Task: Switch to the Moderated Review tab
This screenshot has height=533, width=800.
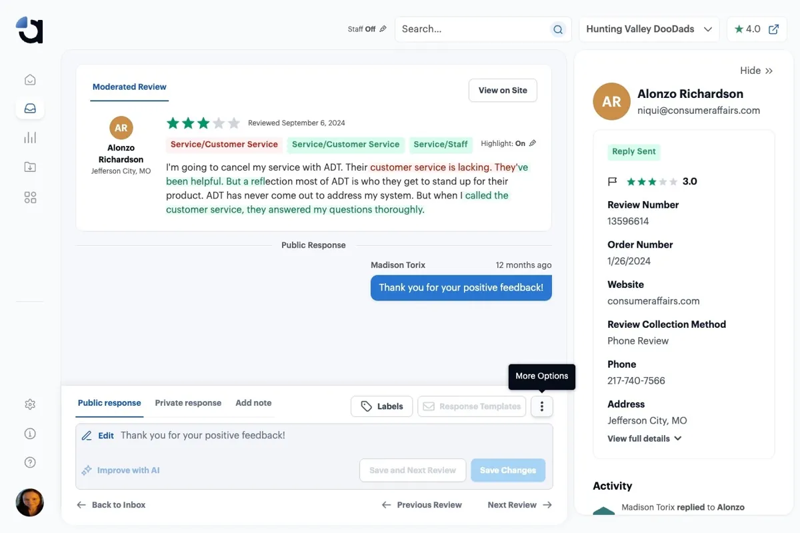Action: pos(129,87)
